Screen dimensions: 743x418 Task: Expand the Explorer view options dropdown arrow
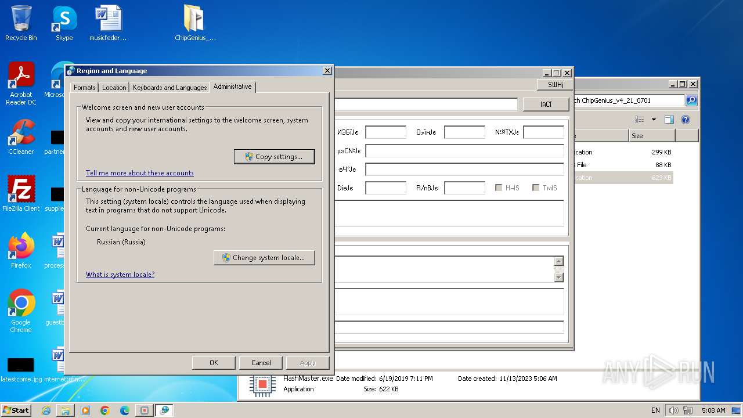tap(654, 120)
